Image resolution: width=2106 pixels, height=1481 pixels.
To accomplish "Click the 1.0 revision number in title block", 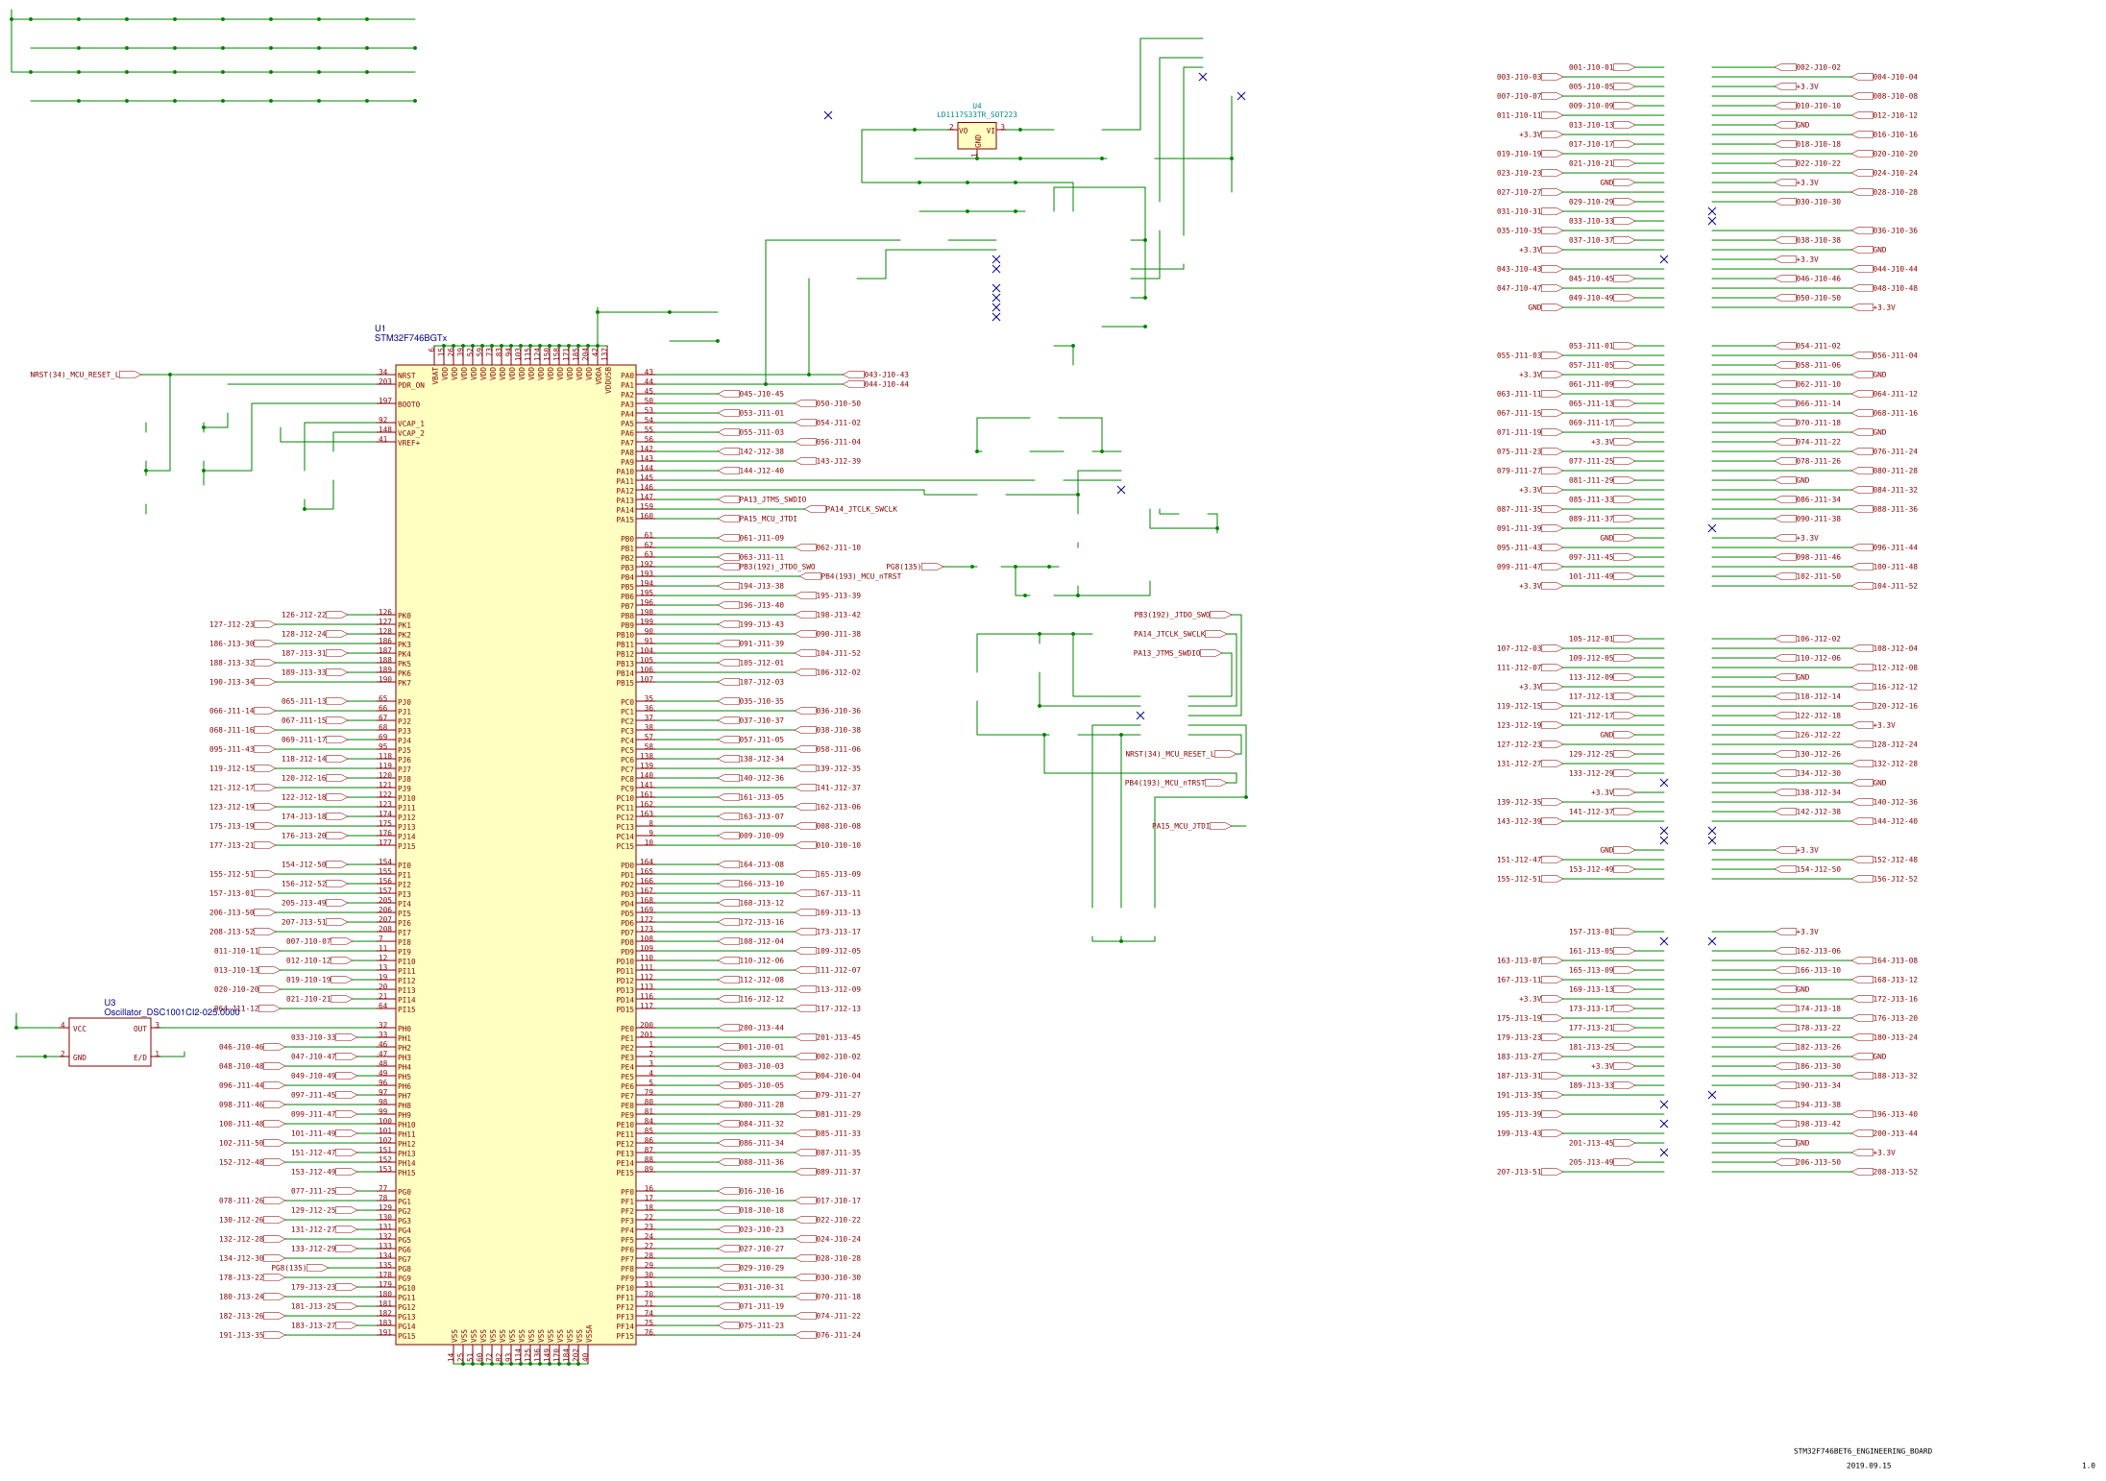I will pos(2088,1466).
